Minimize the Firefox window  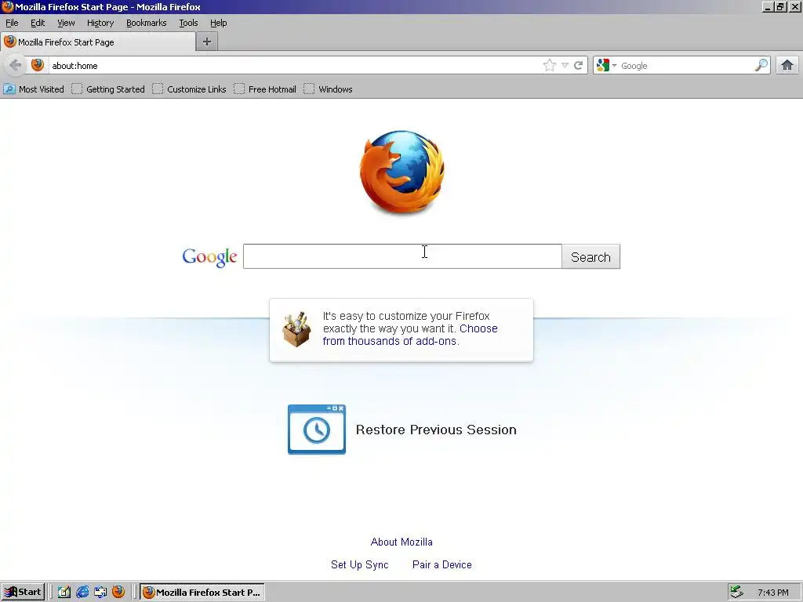pyautogui.click(x=767, y=6)
